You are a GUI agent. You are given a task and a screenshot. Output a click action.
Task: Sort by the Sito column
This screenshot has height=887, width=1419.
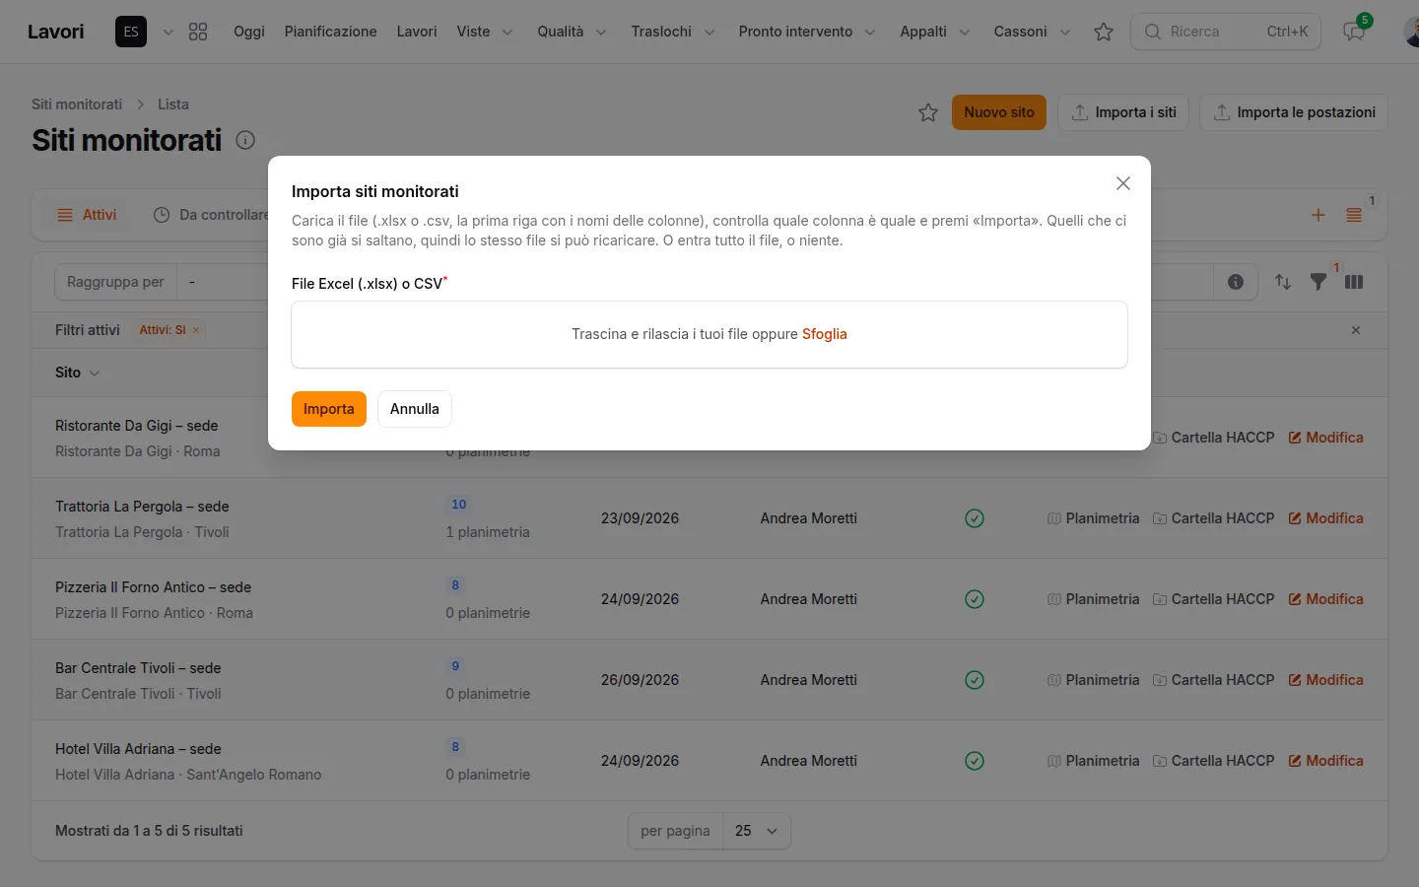(78, 373)
